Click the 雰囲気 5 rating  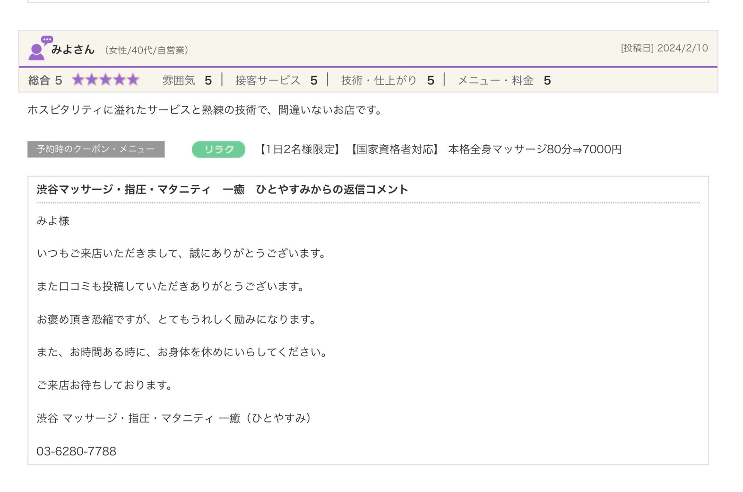point(187,80)
